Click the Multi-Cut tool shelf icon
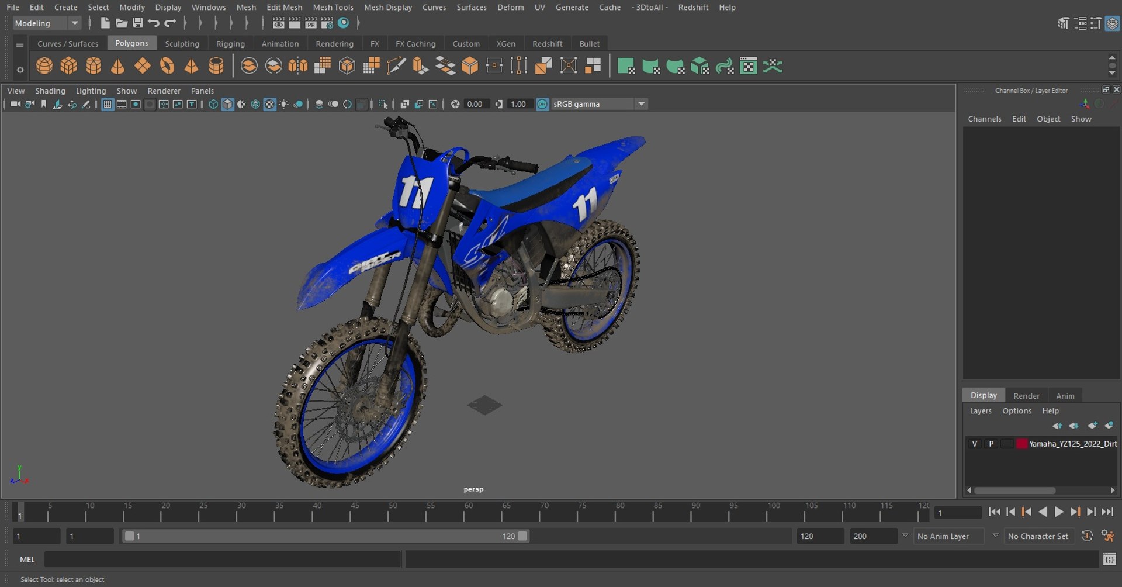1122x587 pixels. (396, 66)
